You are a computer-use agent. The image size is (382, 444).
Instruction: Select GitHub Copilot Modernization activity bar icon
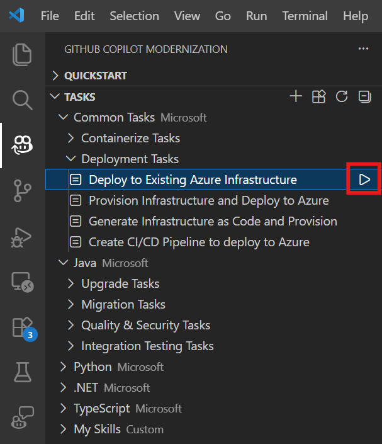coord(22,145)
